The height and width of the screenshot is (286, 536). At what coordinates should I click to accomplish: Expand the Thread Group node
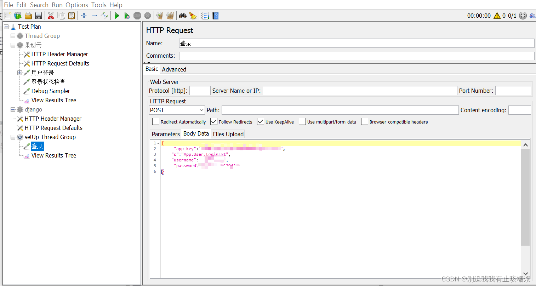pos(13,36)
